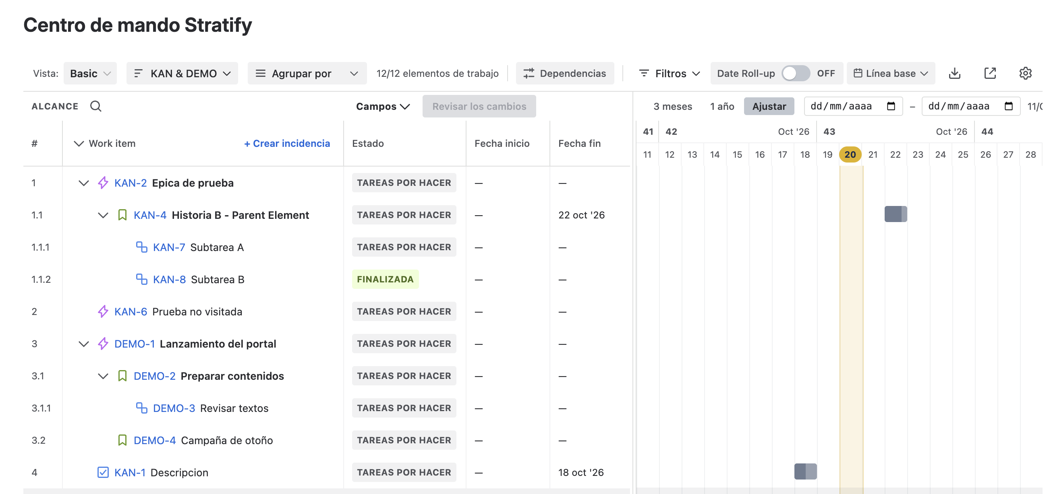Click the KAN-1 Gantt bar on day 18
This screenshot has width=1049, height=494.
806,471
